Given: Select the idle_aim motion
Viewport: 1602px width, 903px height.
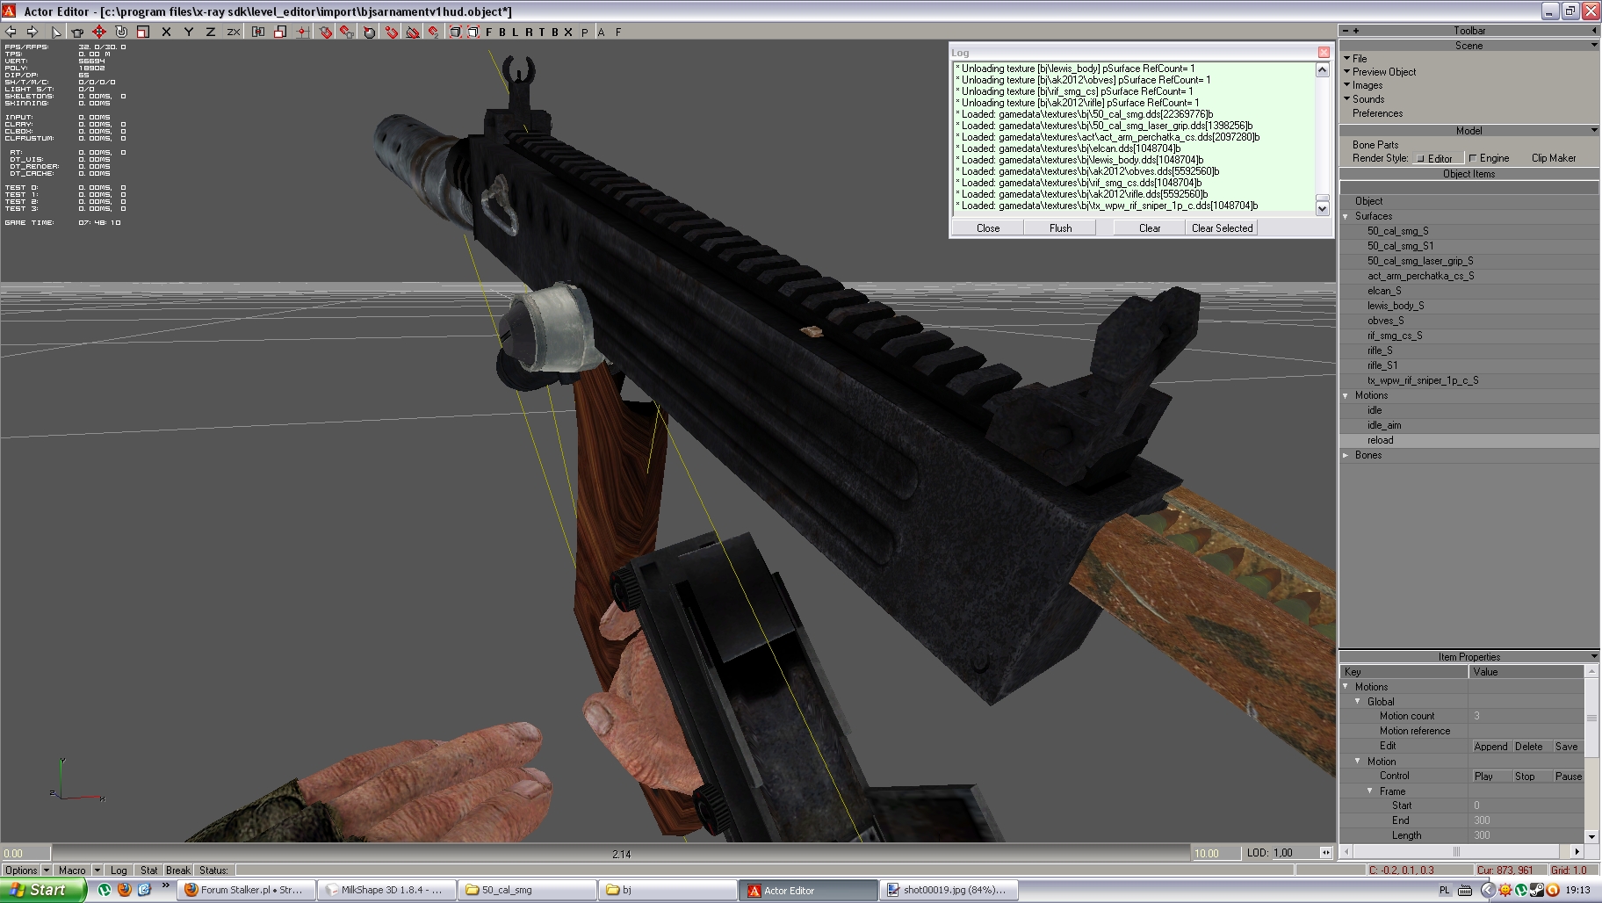Looking at the screenshot, I should click(1384, 425).
